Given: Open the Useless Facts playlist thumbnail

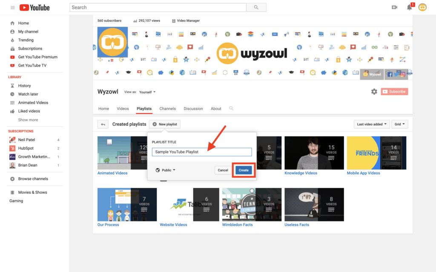Looking at the screenshot, I should pyautogui.click(x=314, y=204).
